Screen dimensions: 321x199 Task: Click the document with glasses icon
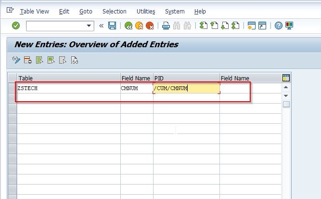click(75, 60)
